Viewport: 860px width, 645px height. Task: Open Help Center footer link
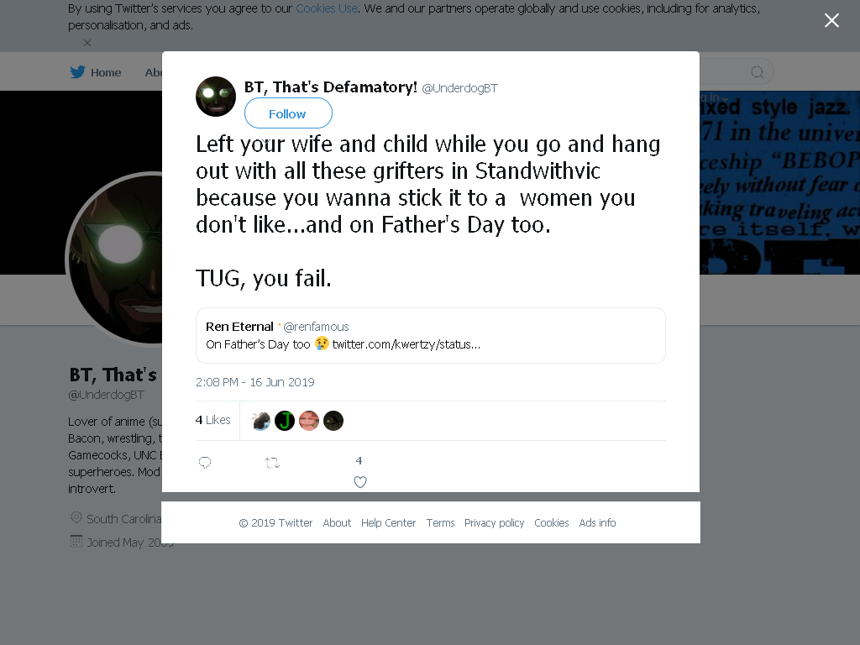(x=388, y=522)
